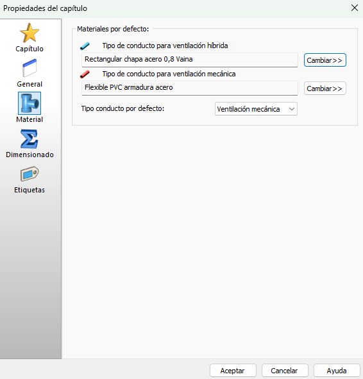
Task: Change the hybrid ventilation duct type
Action: coord(325,60)
